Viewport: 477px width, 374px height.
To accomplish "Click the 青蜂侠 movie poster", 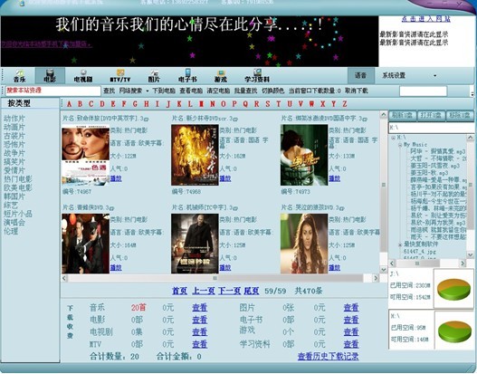I will click(85, 244).
